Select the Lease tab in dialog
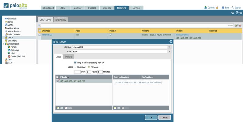The width and height of the screenshot is (243, 122). pos(58,56)
